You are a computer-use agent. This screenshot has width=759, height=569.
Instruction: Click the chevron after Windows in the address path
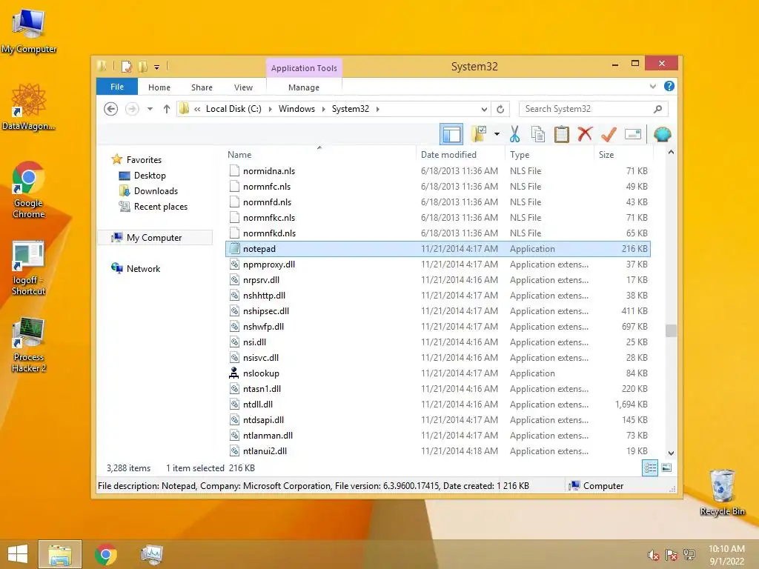coord(324,109)
